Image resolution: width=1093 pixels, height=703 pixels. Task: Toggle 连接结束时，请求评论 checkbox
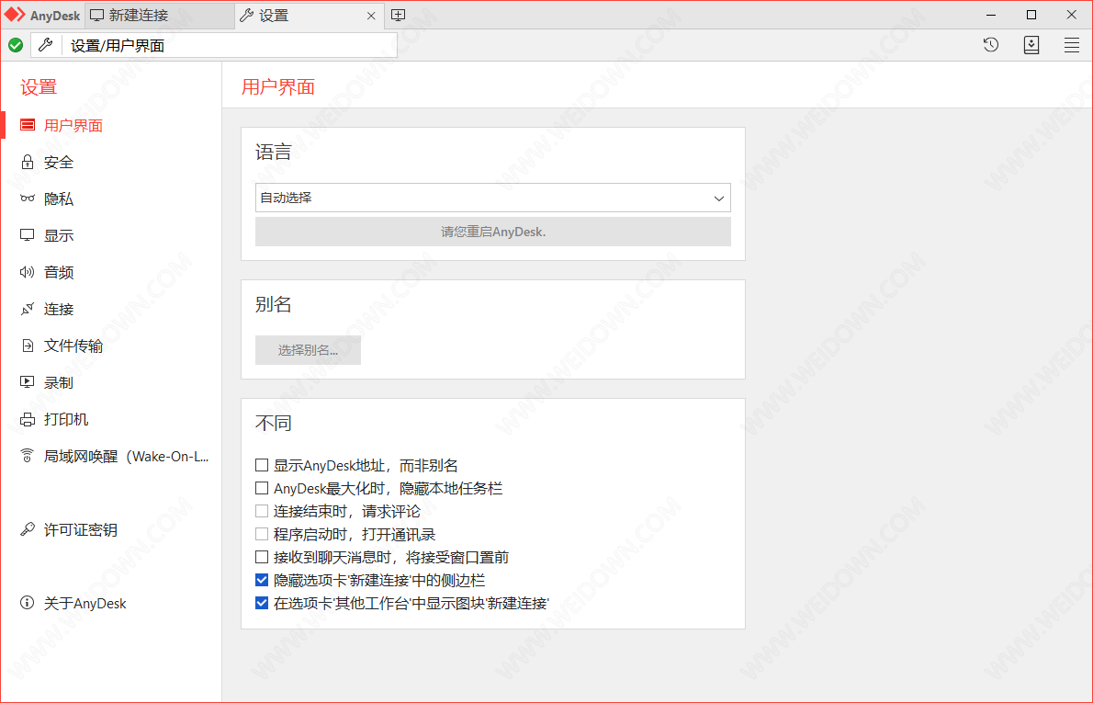[262, 511]
